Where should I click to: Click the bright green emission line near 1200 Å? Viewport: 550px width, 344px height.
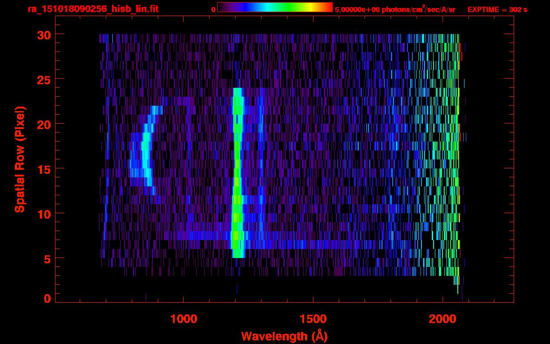(237, 173)
